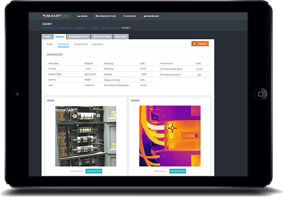Select the Details tab
The height and width of the screenshot is (197, 284).
(60, 37)
